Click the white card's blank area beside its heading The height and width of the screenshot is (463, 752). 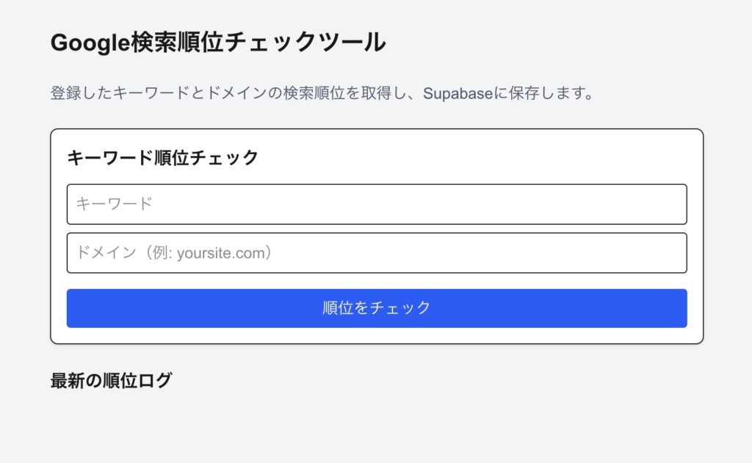pyautogui.click(x=477, y=158)
